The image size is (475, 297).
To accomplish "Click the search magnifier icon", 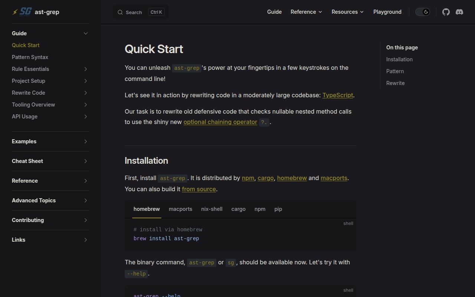I will [x=120, y=12].
